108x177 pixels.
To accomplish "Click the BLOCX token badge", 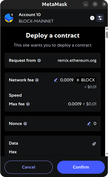I will tap(86, 80).
